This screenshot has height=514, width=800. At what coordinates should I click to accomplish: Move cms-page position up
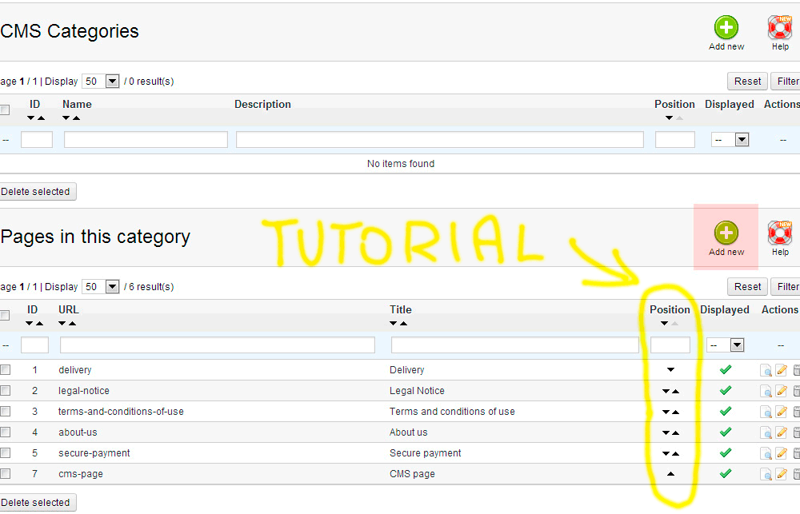pyautogui.click(x=671, y=474)
